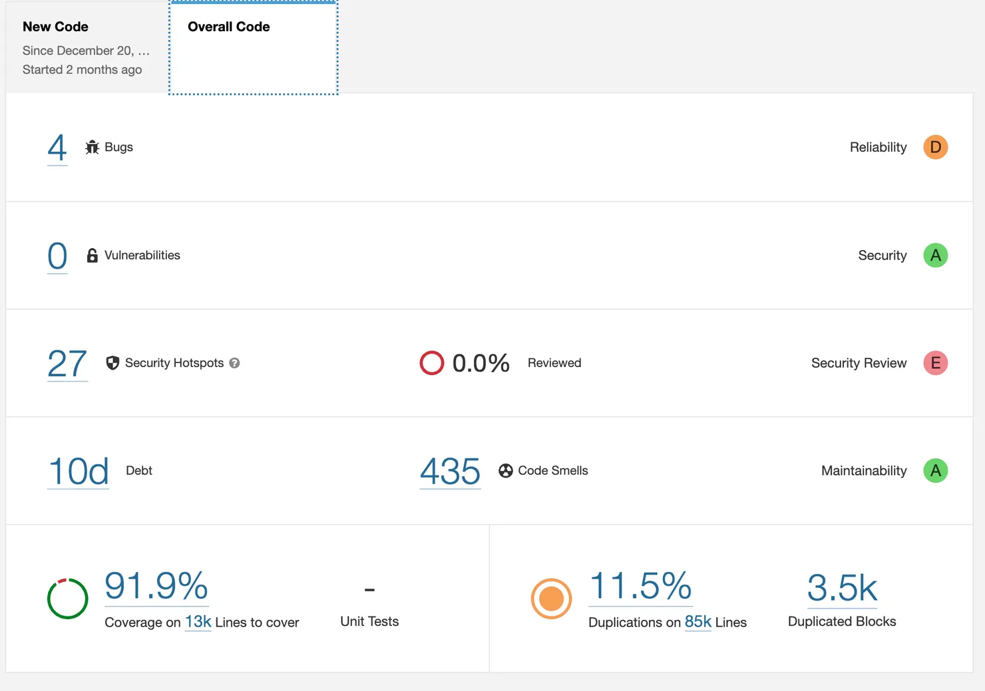Open the 10d debt link

coord(78,472)
